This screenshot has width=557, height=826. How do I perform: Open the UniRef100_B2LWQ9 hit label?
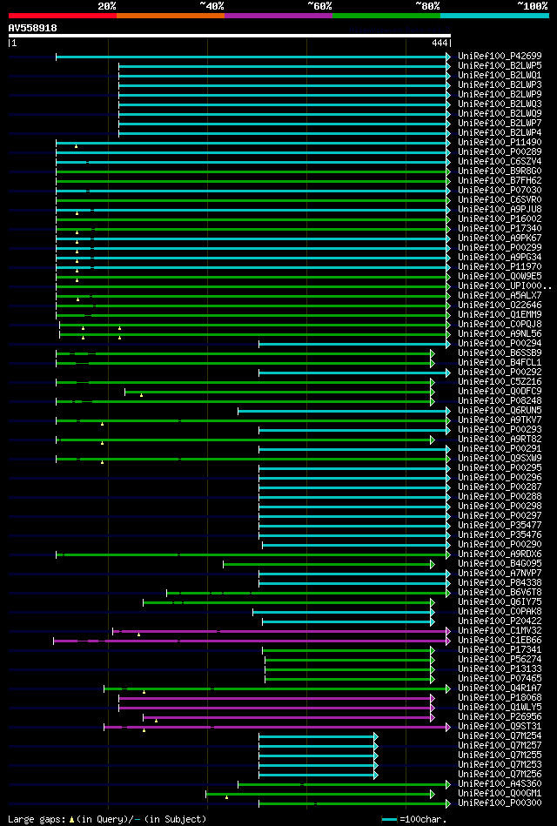point(500,114)
